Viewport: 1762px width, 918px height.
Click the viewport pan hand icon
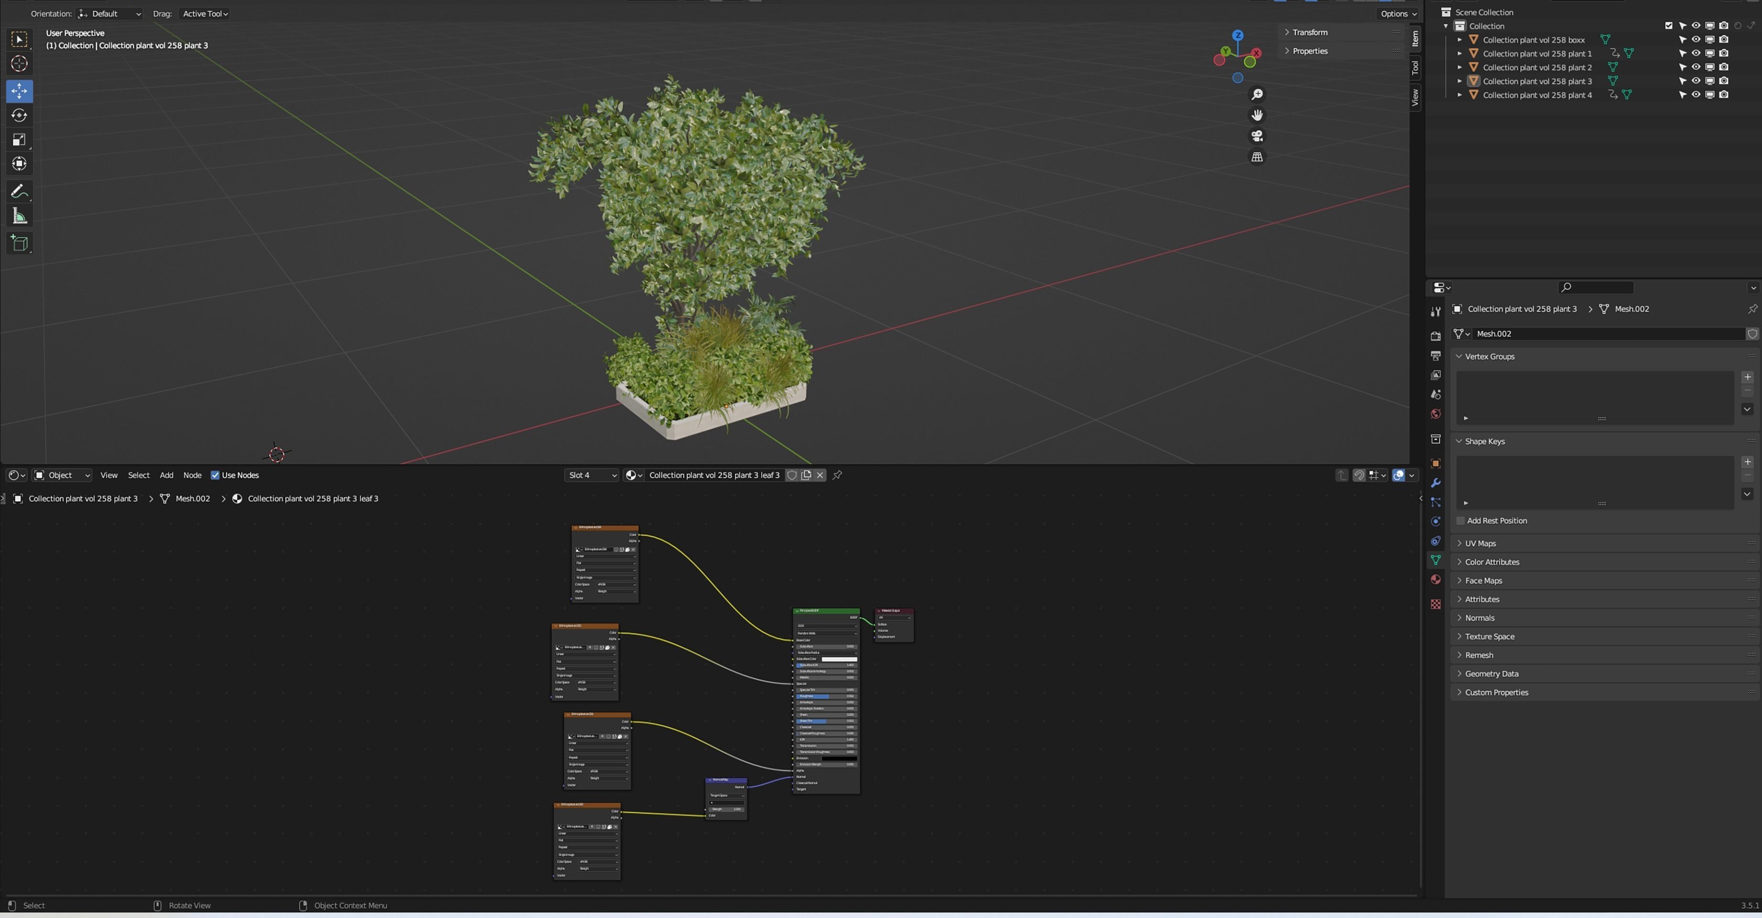click(x=1257, y=115)
